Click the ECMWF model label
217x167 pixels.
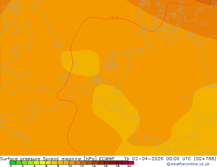pyautogui.click(x=107, y=159)
